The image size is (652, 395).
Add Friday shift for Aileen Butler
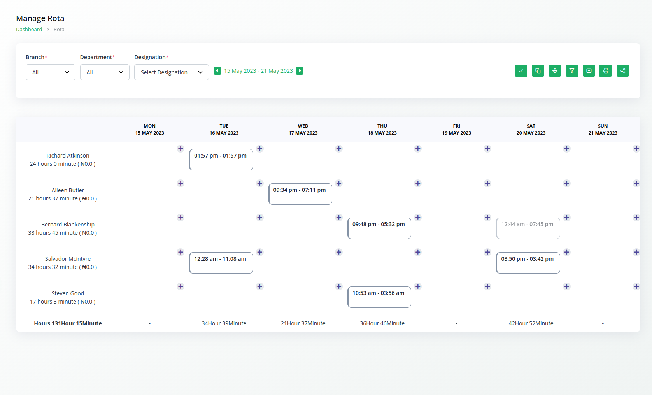pyautogui.click(x=487, y=183)
